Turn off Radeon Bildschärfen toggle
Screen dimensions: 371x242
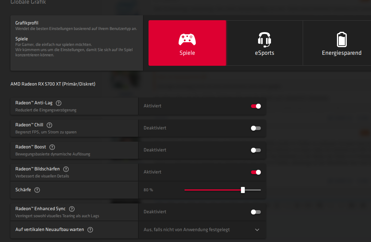(256, 172)
